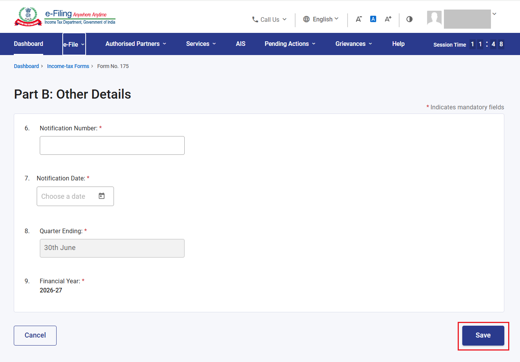Click the Financial Year value 2026-27
The image size is (520, 362).
[x=51, y=290]
